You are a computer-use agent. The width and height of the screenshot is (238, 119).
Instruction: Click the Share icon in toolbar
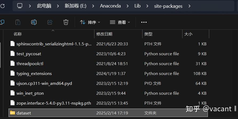pos(50,22)
